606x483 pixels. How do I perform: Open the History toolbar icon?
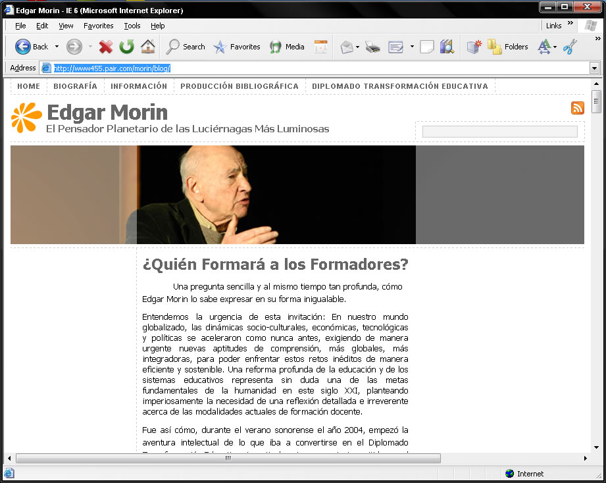click(x=320, y=47)
